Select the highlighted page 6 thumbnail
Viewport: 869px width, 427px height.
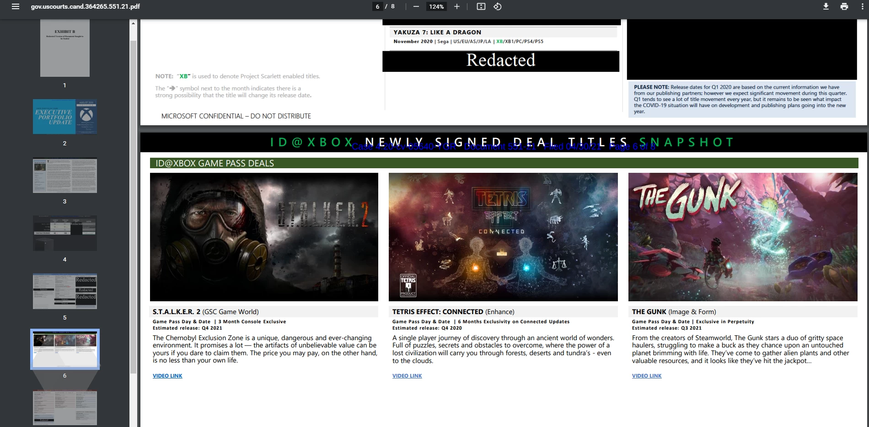[x=64, y=349]
